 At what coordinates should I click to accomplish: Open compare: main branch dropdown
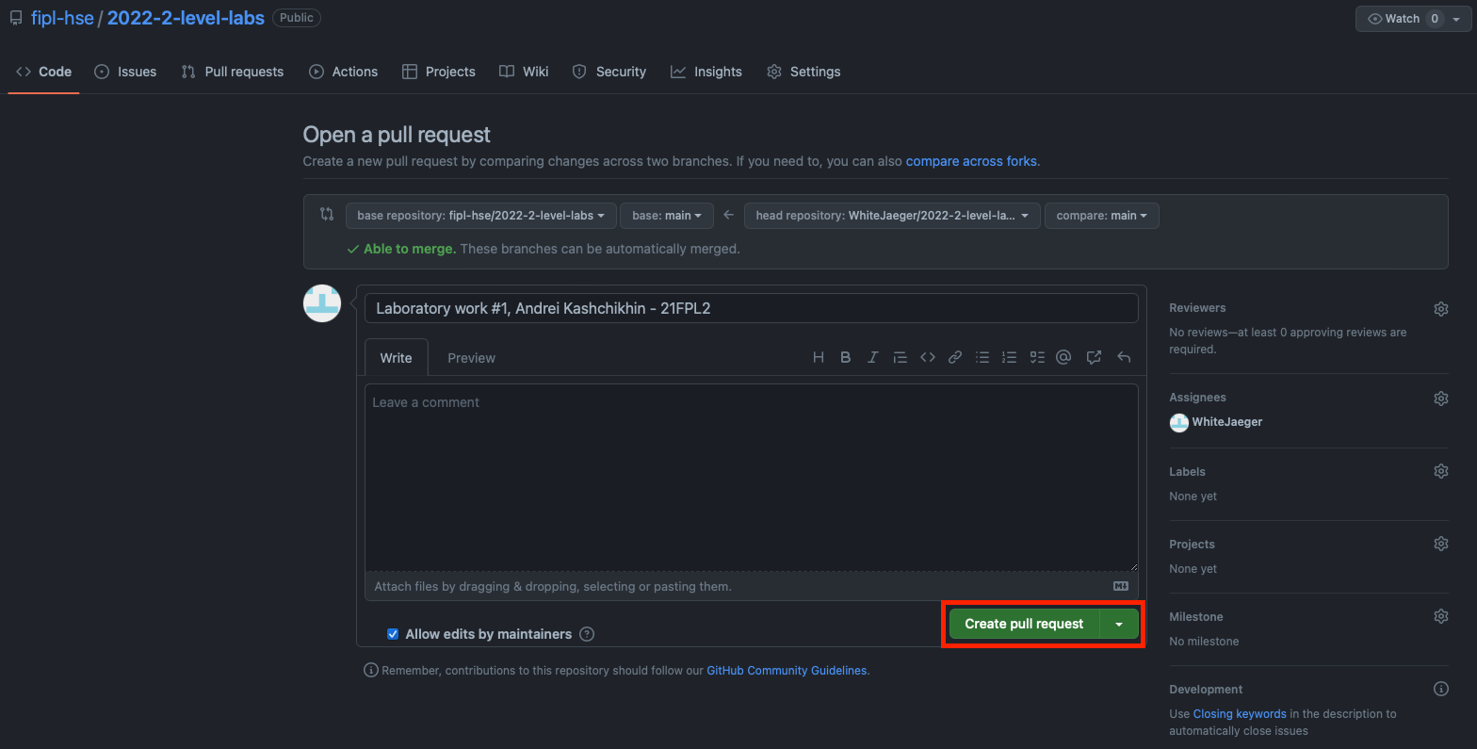(x=1102, y=216)
